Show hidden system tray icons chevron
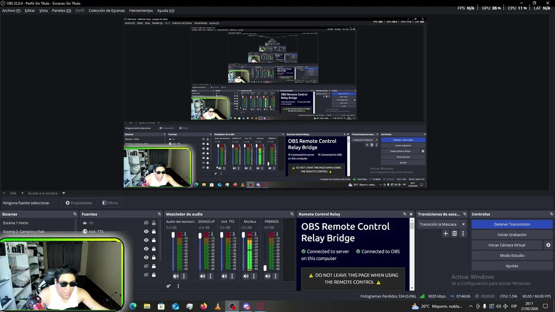This screenshot has height=312, width=555. pos(471,306)
